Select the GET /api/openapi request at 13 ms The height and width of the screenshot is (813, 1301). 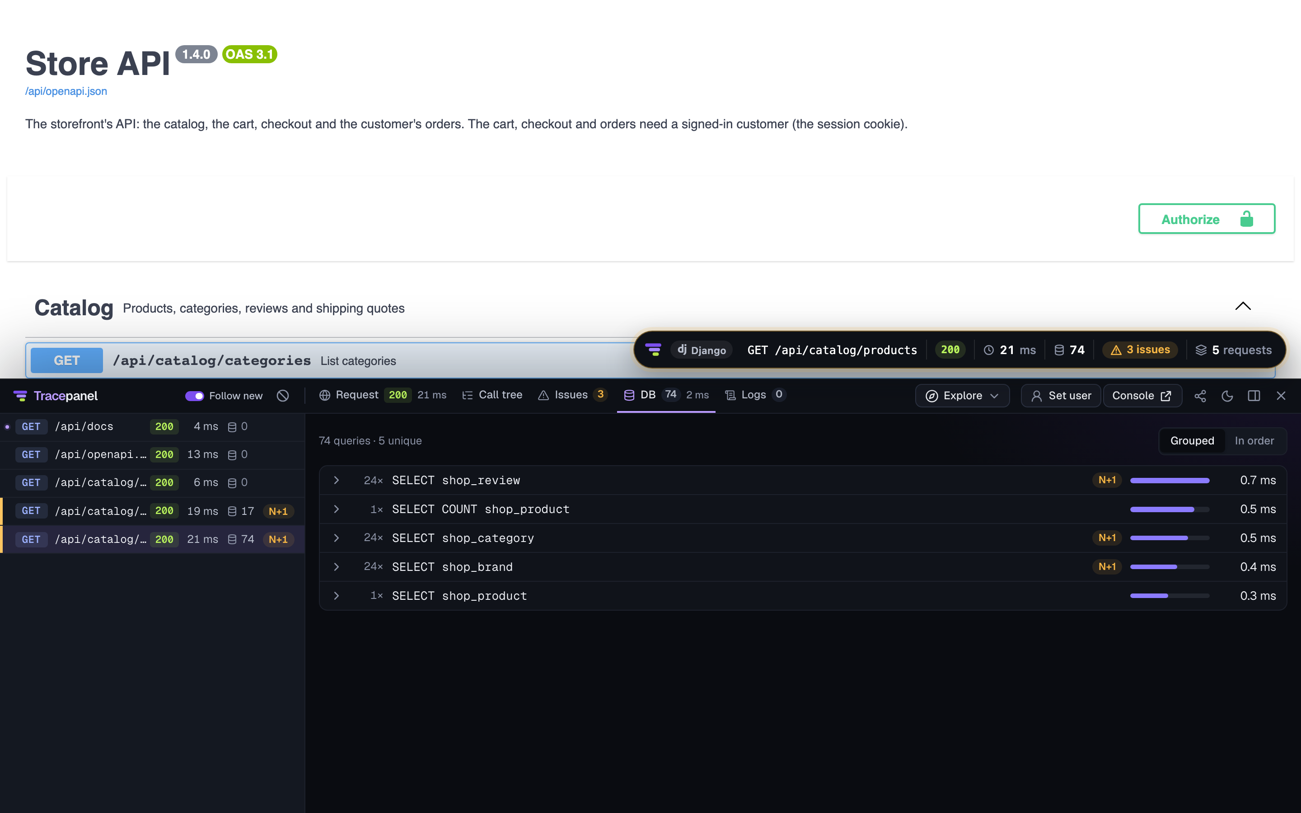(153, 455)
